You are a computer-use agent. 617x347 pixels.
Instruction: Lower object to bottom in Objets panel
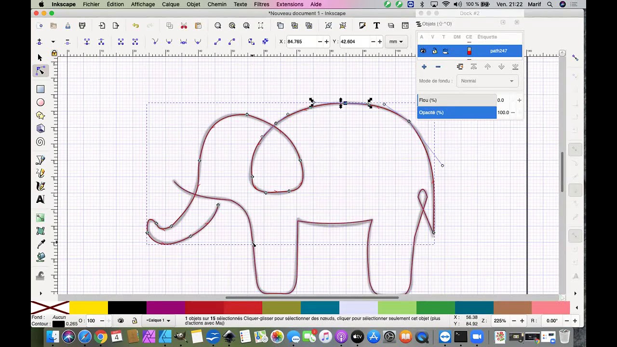point(515,67)
